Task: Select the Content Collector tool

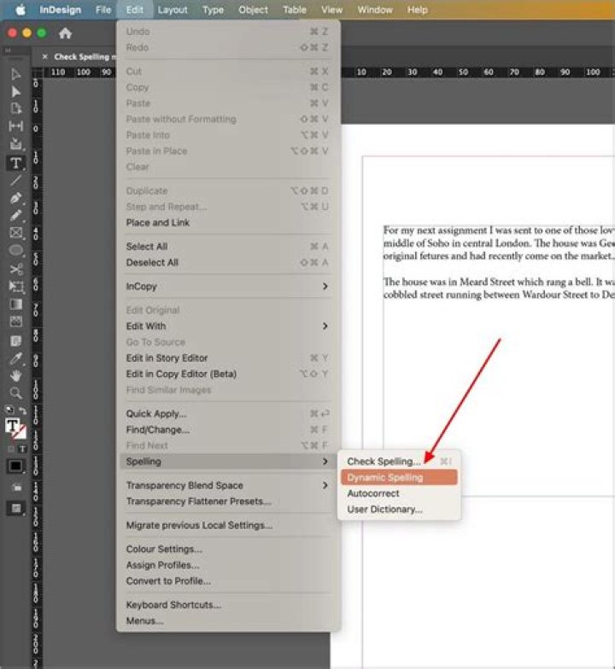Action: point(15,143)
